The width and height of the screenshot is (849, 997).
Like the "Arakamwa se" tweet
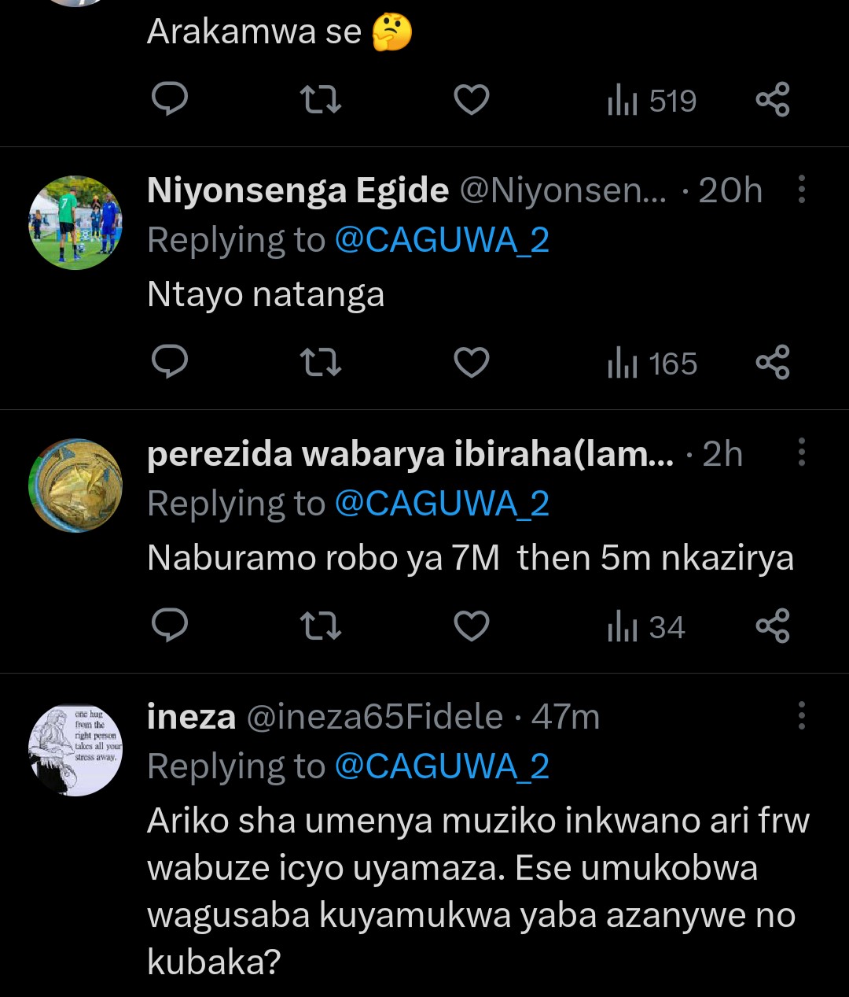[472, 100]
